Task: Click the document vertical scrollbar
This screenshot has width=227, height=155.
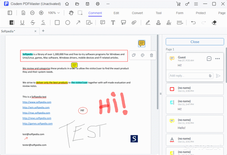Action: tap(158, 72)
